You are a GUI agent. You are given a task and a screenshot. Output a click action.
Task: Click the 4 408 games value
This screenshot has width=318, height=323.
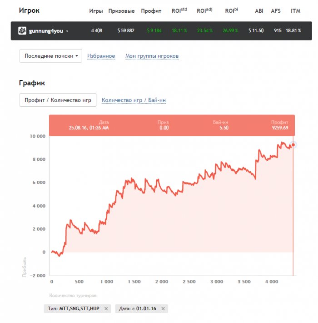[x=97, y=31]
